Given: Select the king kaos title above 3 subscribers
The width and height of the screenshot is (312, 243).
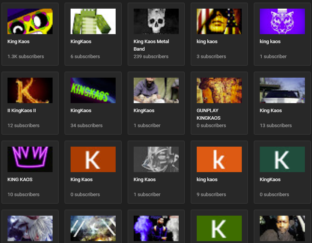Looking at the screenshot, I should [x=207, y=42].
